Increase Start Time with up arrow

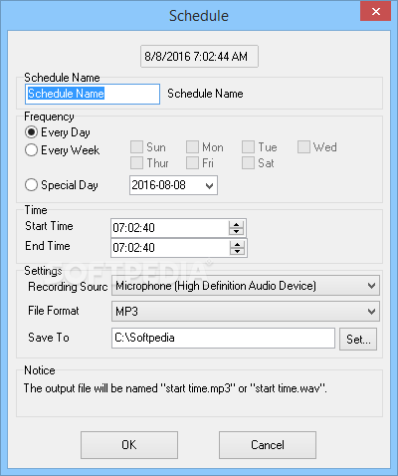(x=237, y=224)
